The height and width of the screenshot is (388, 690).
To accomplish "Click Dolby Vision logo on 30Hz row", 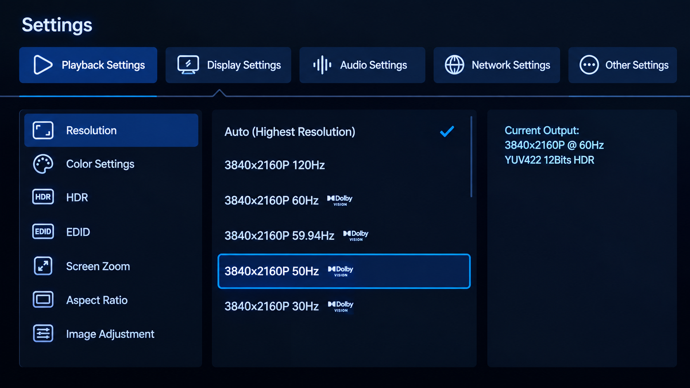I will click(x=340, y=306).
